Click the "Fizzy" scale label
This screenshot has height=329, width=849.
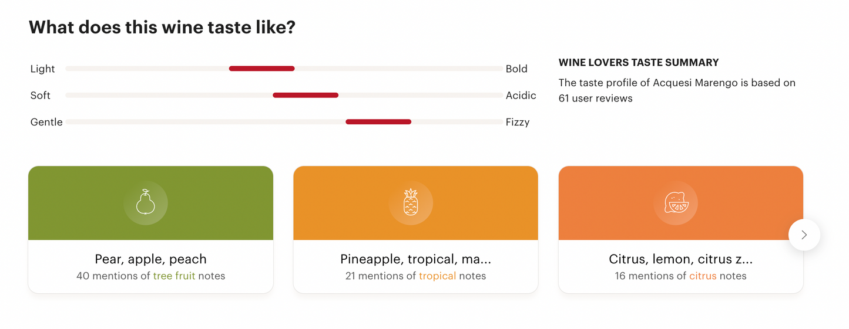[x=518, y=122]
